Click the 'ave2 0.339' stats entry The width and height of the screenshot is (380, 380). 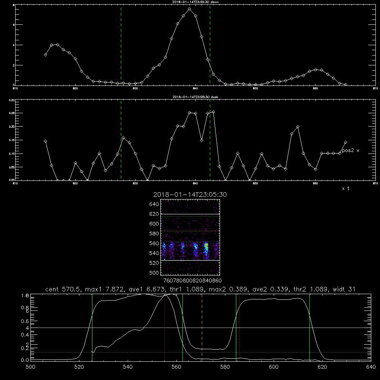pyautogui.click(x=270, y=289)
